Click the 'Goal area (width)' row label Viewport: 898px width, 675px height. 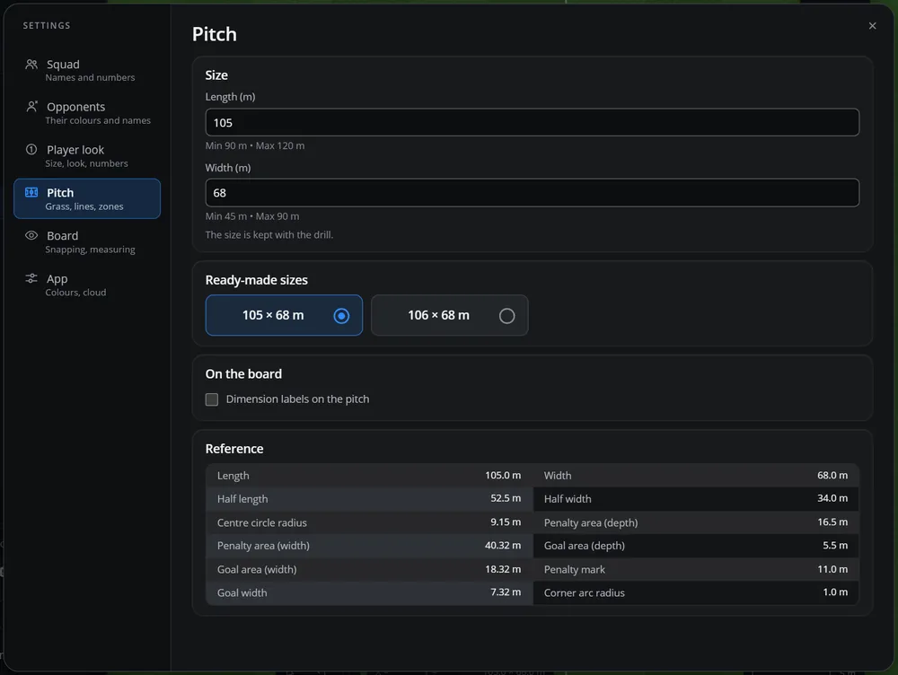click(257, 570)
